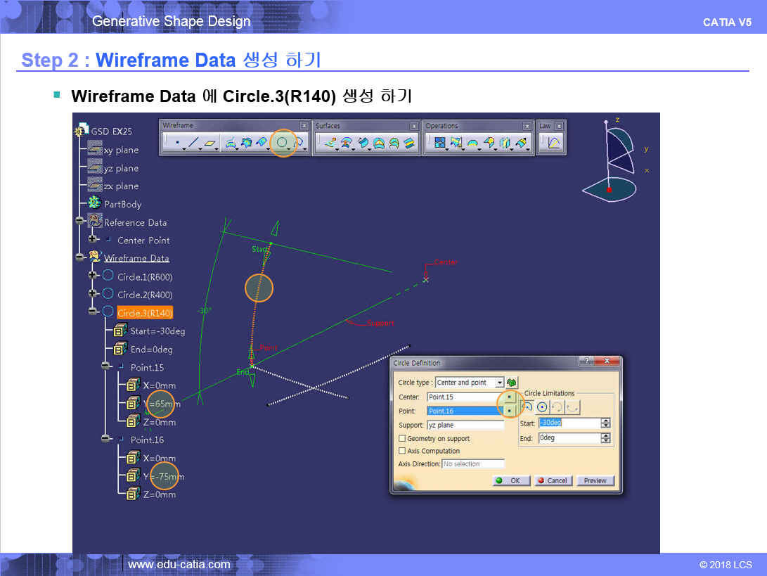This screenshot has width=767, height=576.
Task: Select the Point tool in Wireframe toolbar
Action: pos(176,143)
